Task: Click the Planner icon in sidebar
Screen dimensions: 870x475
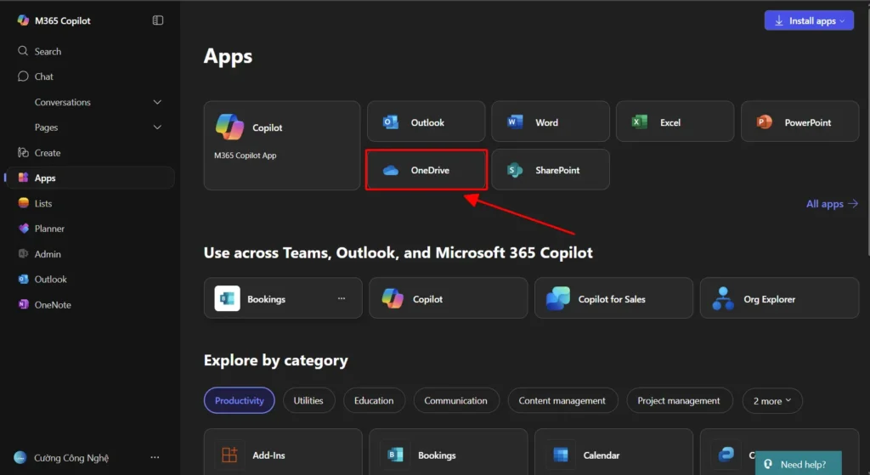Action: [x=23, y=229]
